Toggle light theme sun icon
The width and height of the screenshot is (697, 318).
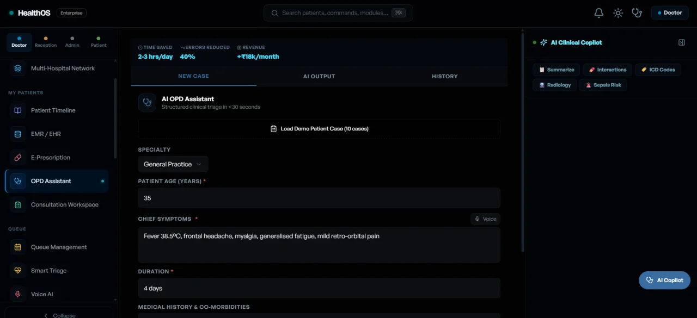tap(618, 13)
